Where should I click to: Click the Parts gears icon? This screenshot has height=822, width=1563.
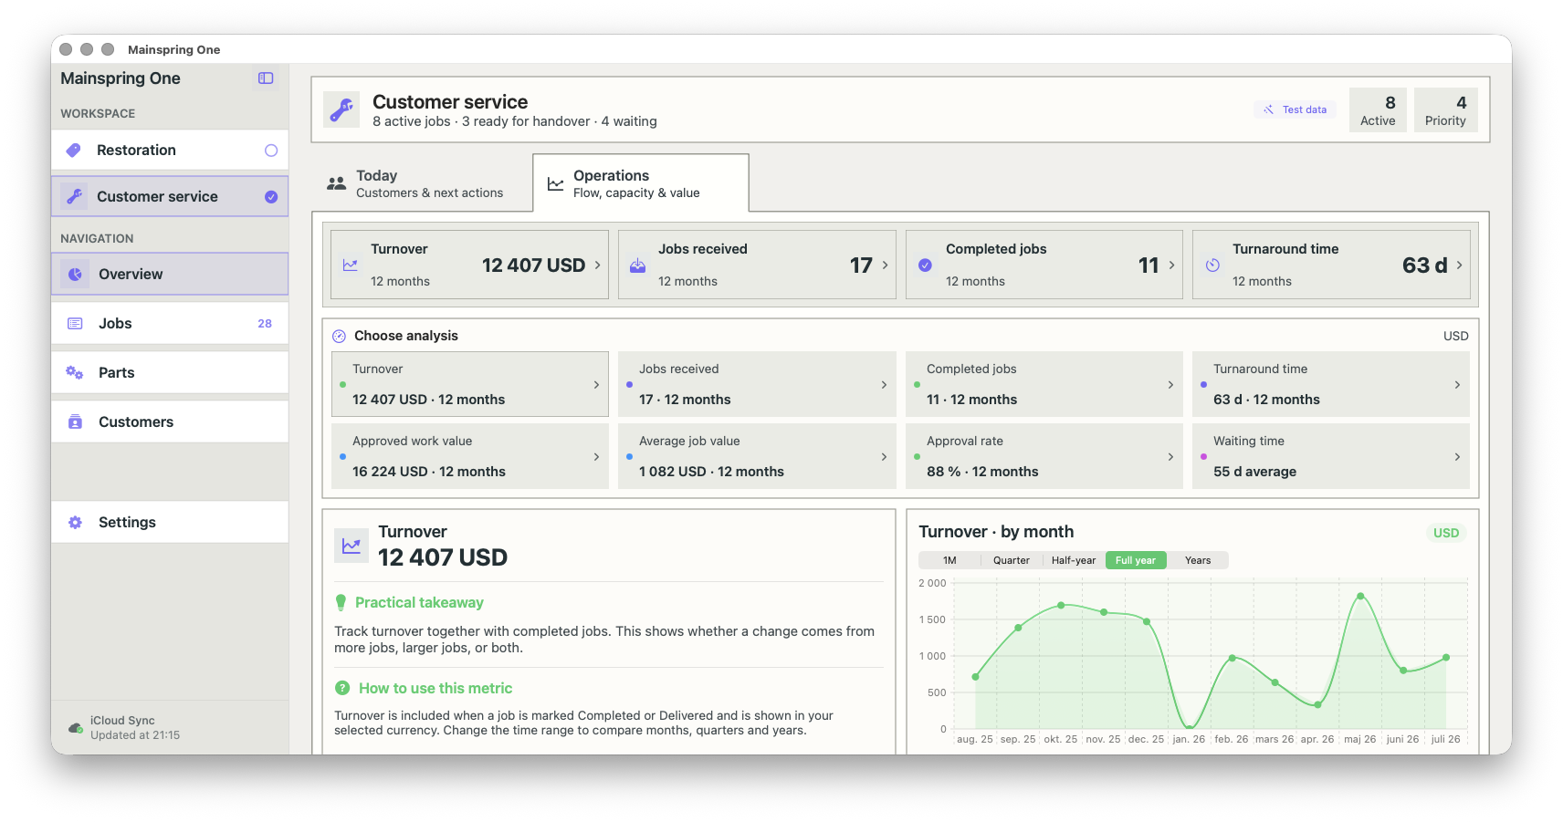pyautogui.click(x=75, y=372)
